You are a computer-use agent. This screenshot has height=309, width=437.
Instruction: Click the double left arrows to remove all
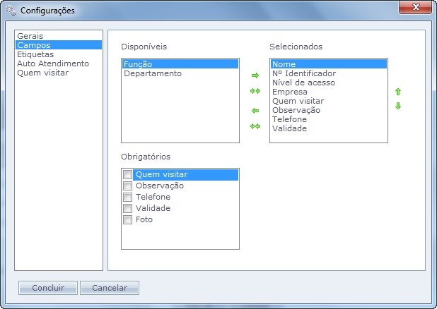tap(255, 126)
